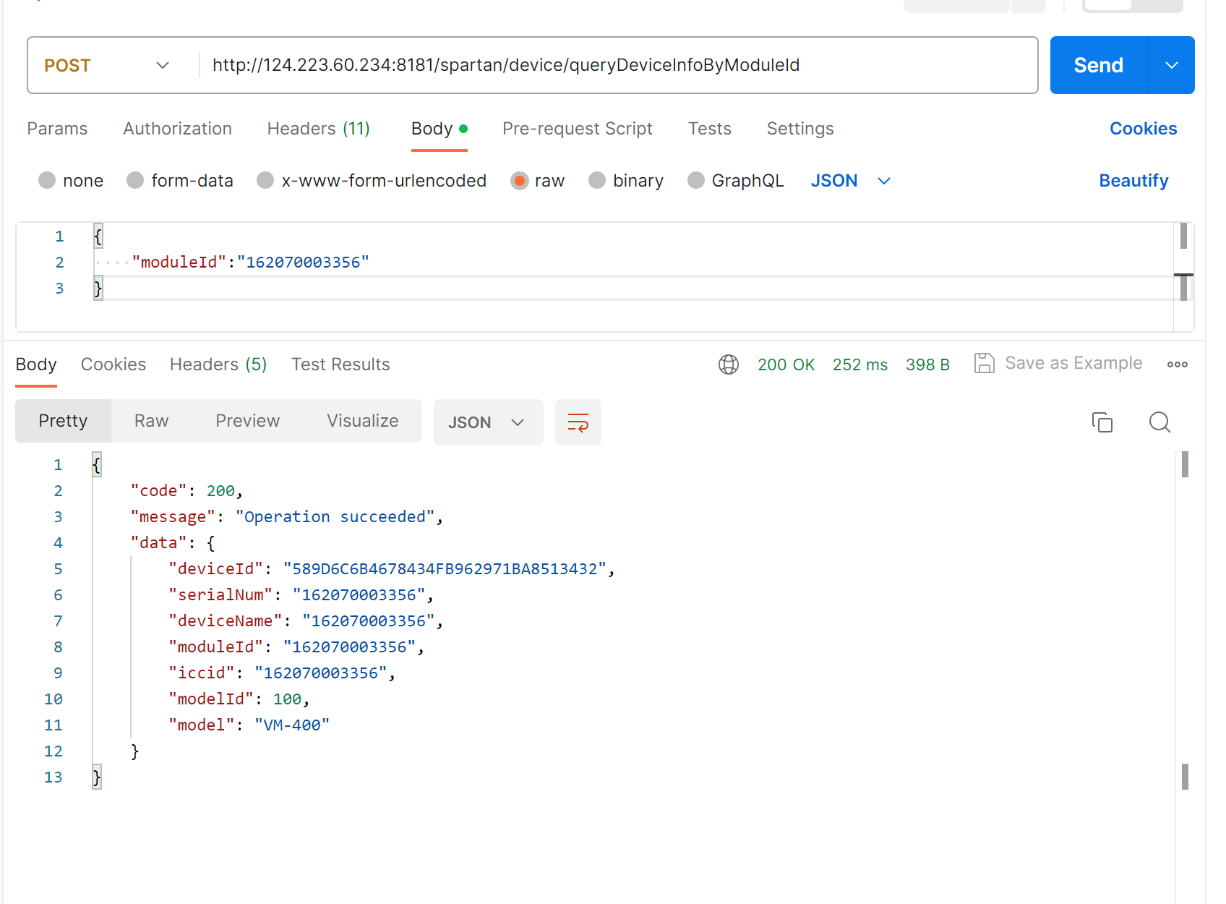Choose the binary body radio button
Image resolution: width=1226 pixels, height=904 pixels.
click(597, 180)
